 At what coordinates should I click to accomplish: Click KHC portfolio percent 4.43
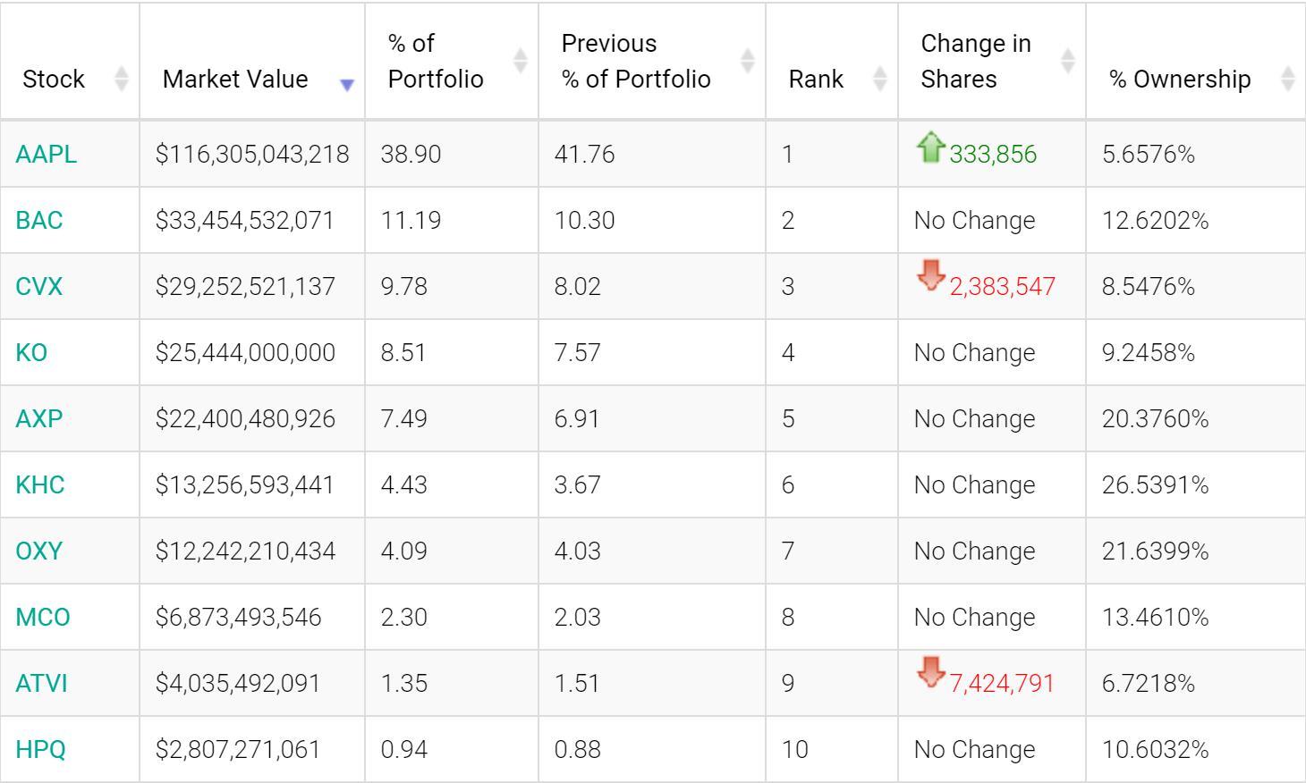coord(403,484)
